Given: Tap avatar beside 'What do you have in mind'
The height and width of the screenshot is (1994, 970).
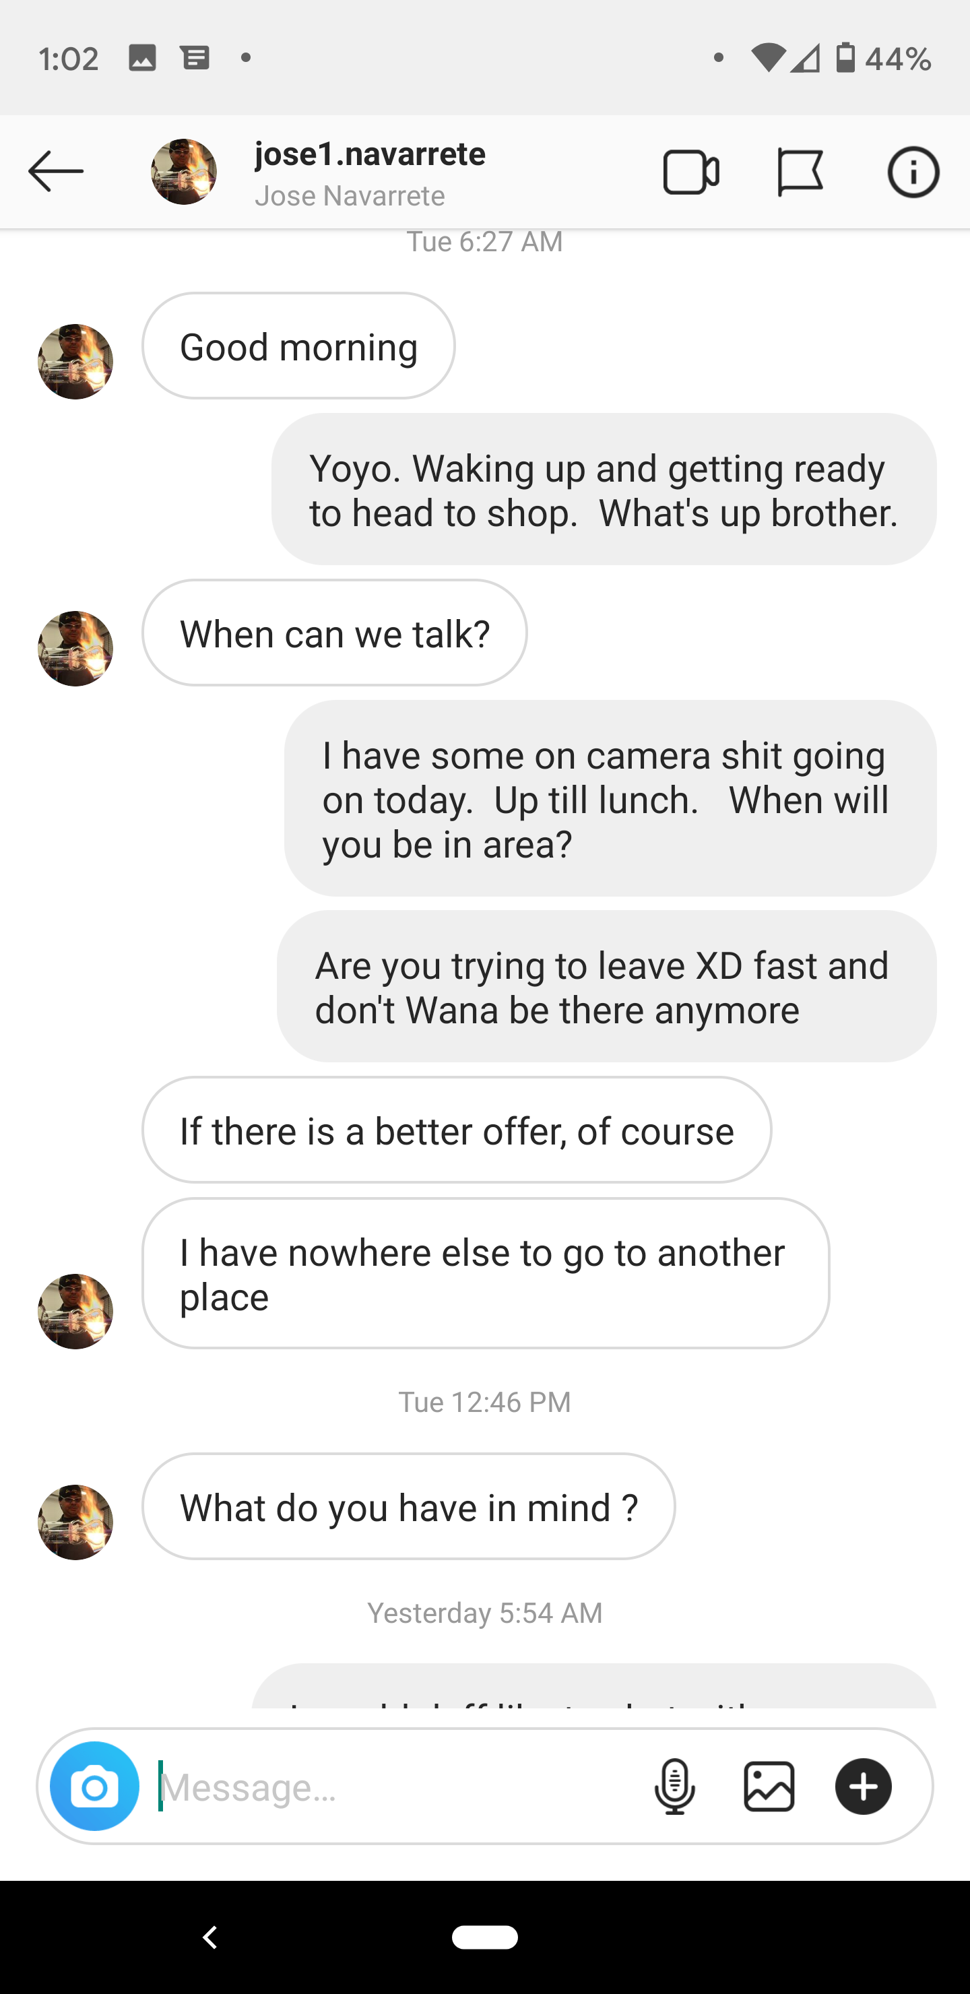Looking at the screenshot, I should [x=75, y=1522].
